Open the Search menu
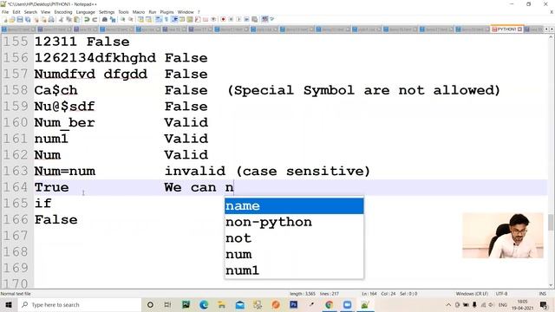Viewport: 555px width, 312px height. click(30, 12)
